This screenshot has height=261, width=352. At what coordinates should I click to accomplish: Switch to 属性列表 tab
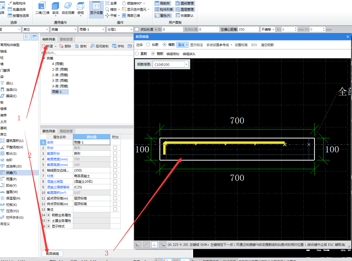[49, 131]
